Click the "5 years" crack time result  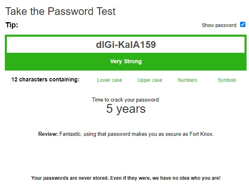126,109
